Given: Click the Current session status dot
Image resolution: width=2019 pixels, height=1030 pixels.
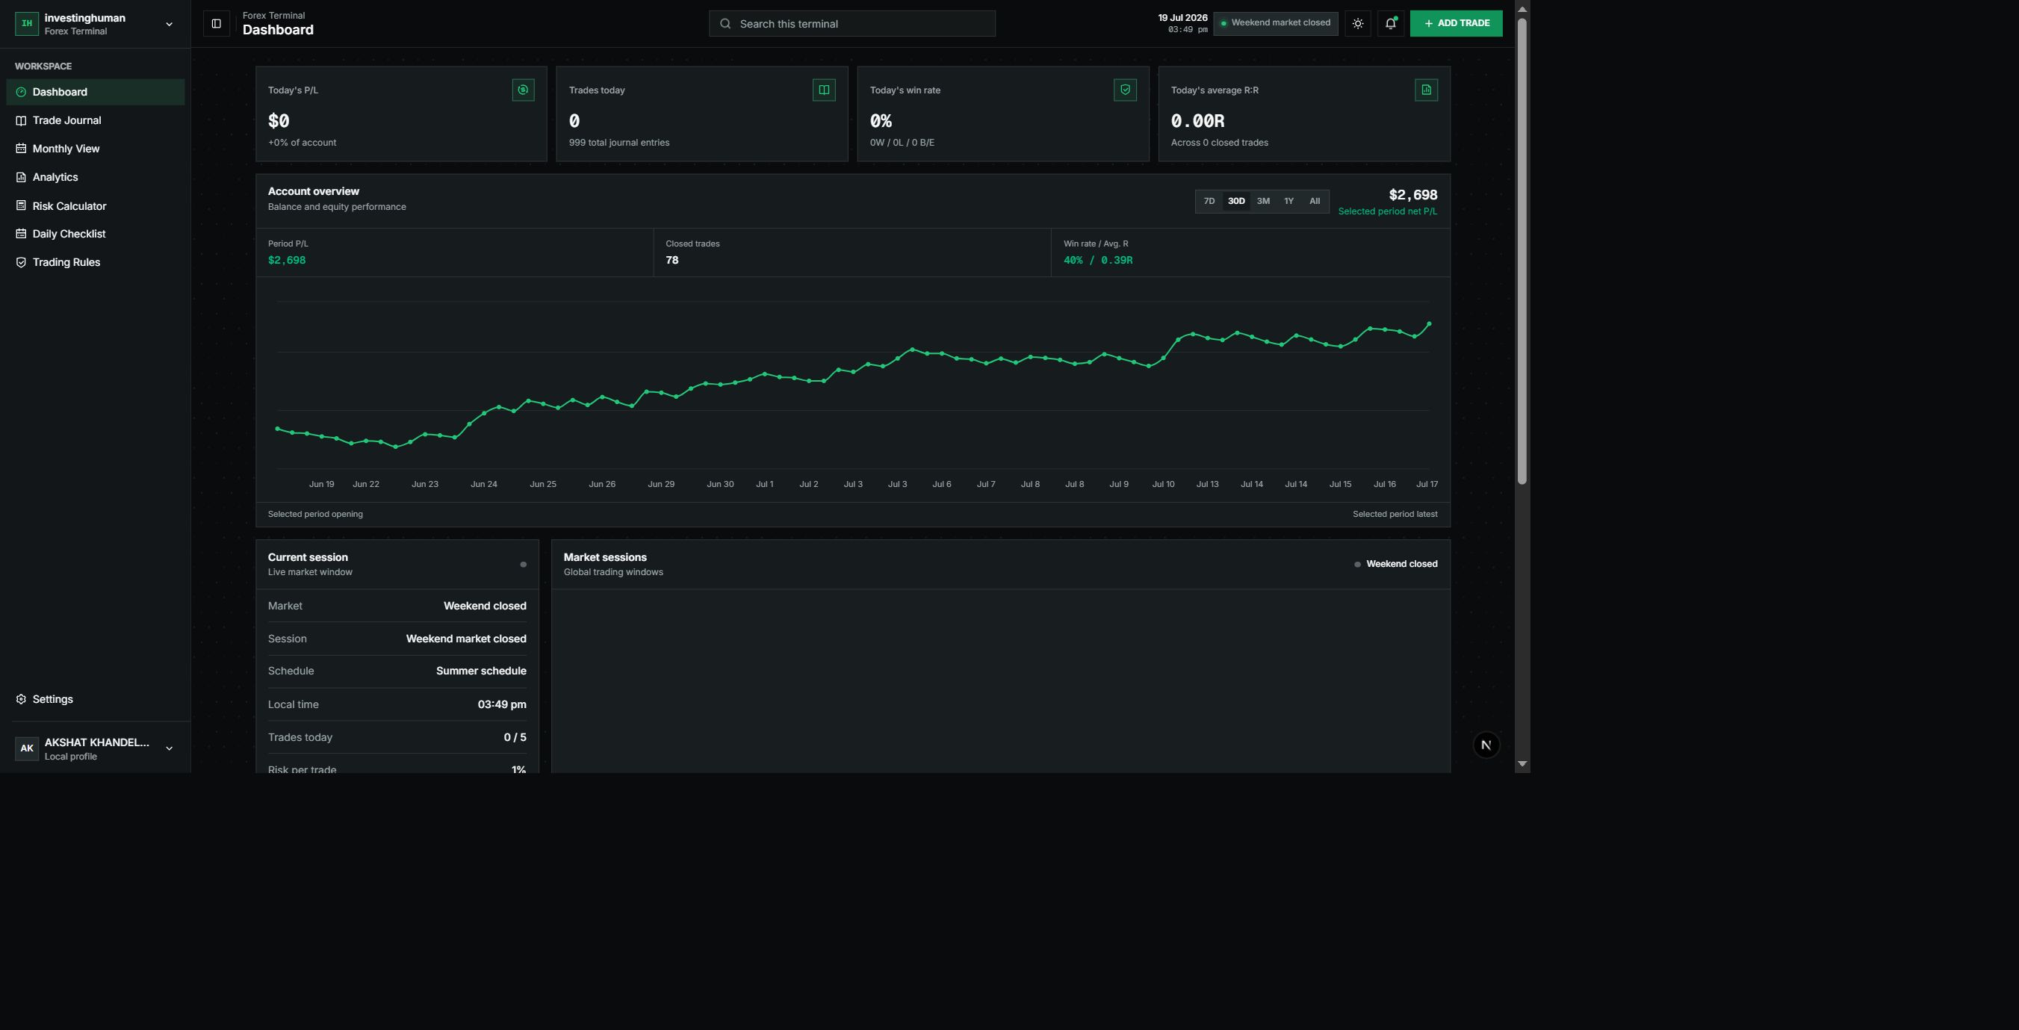Looking at the screenshot, I should pyautogui.click(x=524, y=565).
